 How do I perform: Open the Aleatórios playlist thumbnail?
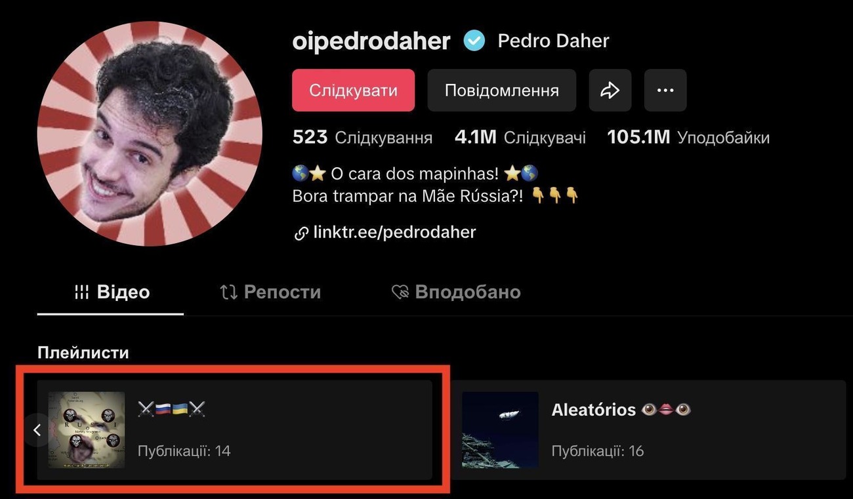coord(500,430)
